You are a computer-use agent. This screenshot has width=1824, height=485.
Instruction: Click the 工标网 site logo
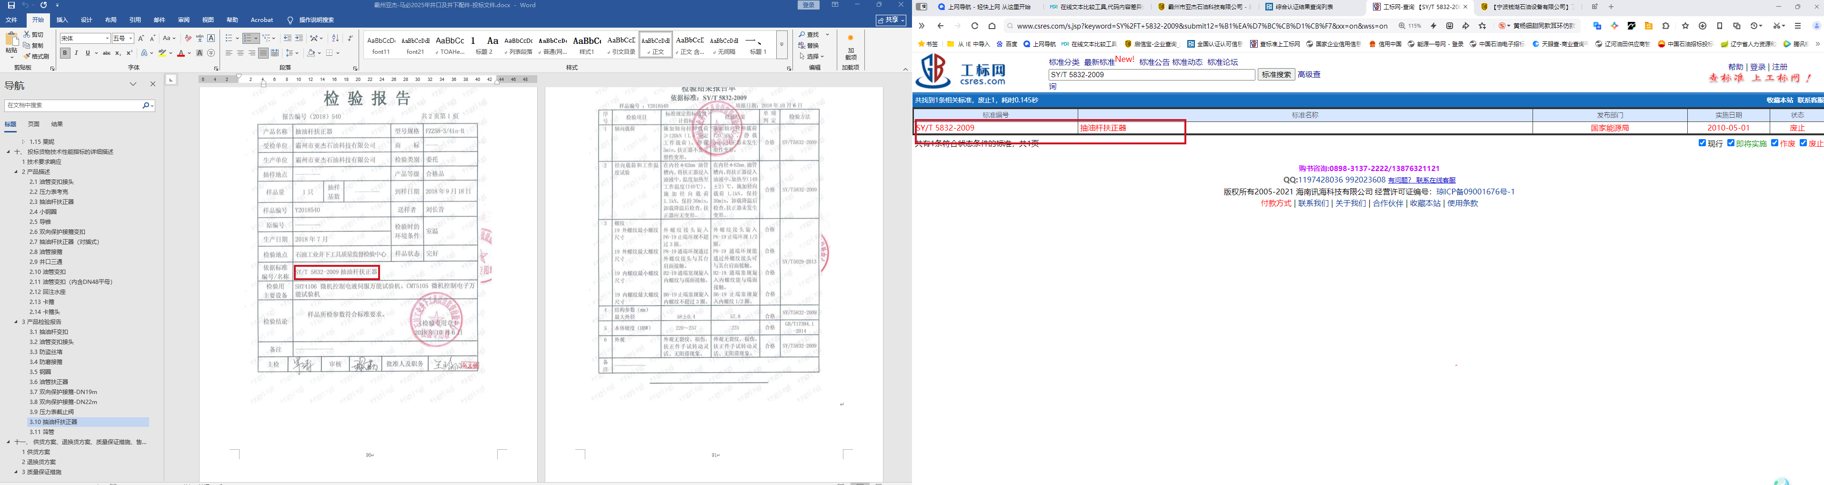pos(961,71)
